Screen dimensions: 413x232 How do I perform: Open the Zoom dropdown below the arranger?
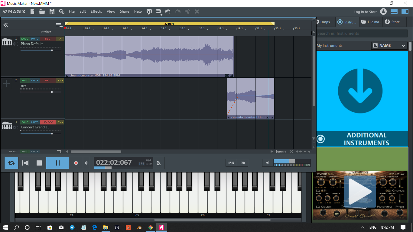click(281, 152)
